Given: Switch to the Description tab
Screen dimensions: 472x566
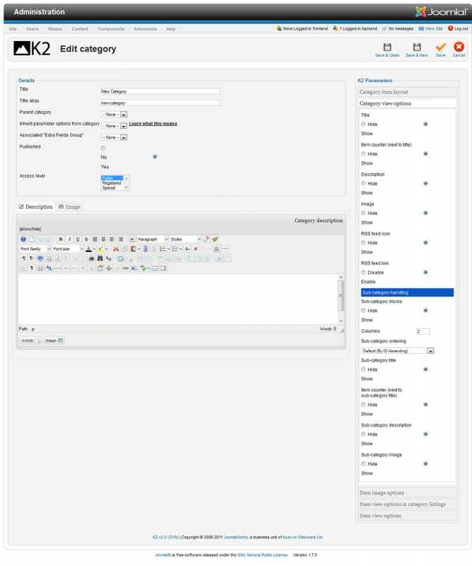Looking at the screenshot, I should pyautogui.click(x=36, y=207).
